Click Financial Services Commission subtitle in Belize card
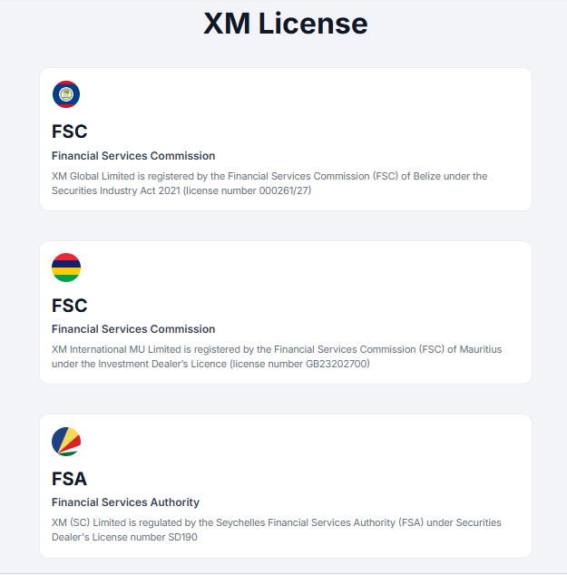 pos(133,156)
